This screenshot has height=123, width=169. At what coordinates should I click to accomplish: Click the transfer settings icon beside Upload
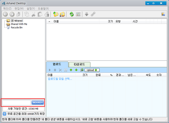tap(82, 70)
